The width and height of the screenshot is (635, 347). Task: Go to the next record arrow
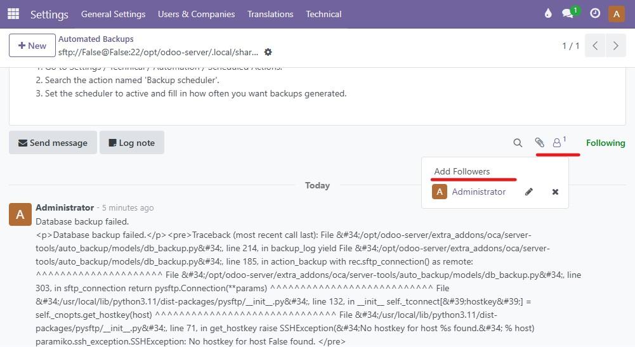615,46
